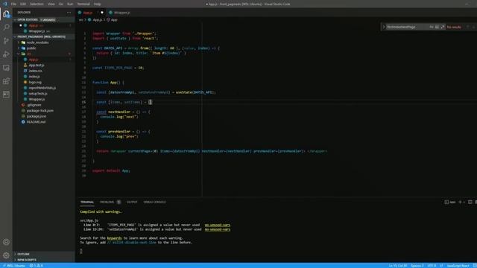Image resolution: width=477 pixels, height=268 pixels.
Task: Open the View menu
Action: [x=51, y=4]
